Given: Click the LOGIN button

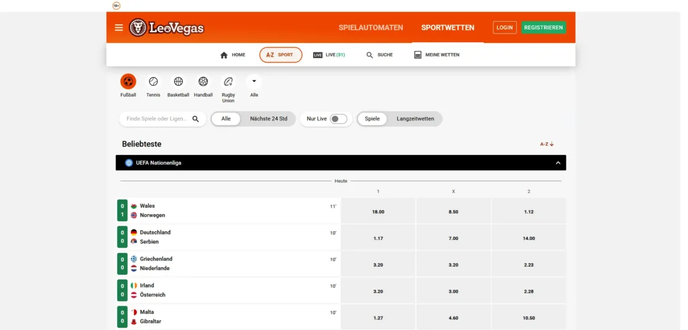Looking at the screenshot, I should 505,28.
